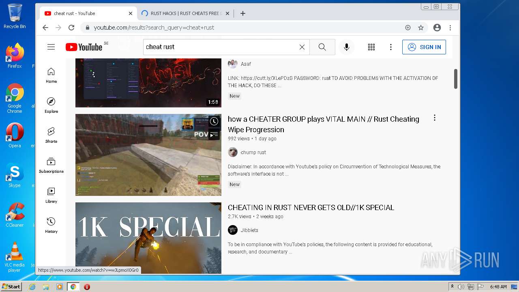Image resolution: width=519 pixels, height=292 pixels.
Task: Click the install/add icon in address bar
Action: point(408,28)
